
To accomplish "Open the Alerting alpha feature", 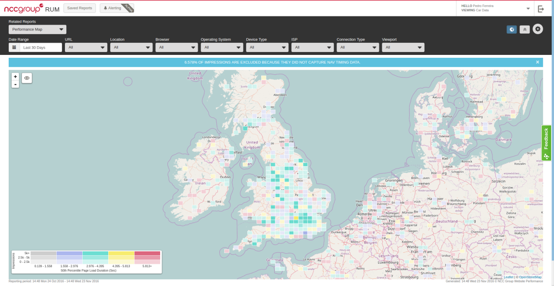I will (x=117, y=8).
